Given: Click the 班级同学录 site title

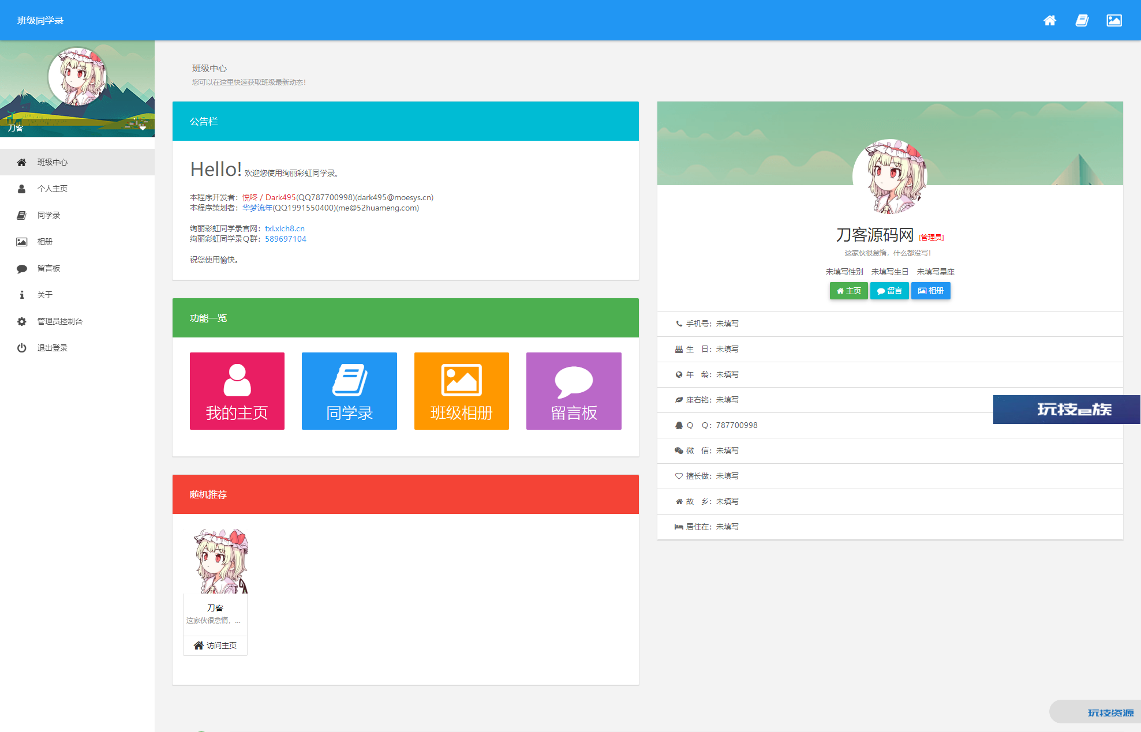Looking at the screenshot, I should [40, 21].
